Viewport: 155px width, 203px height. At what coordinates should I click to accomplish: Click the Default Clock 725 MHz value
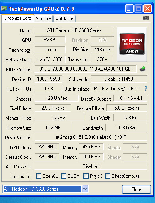tap(47, 157)
